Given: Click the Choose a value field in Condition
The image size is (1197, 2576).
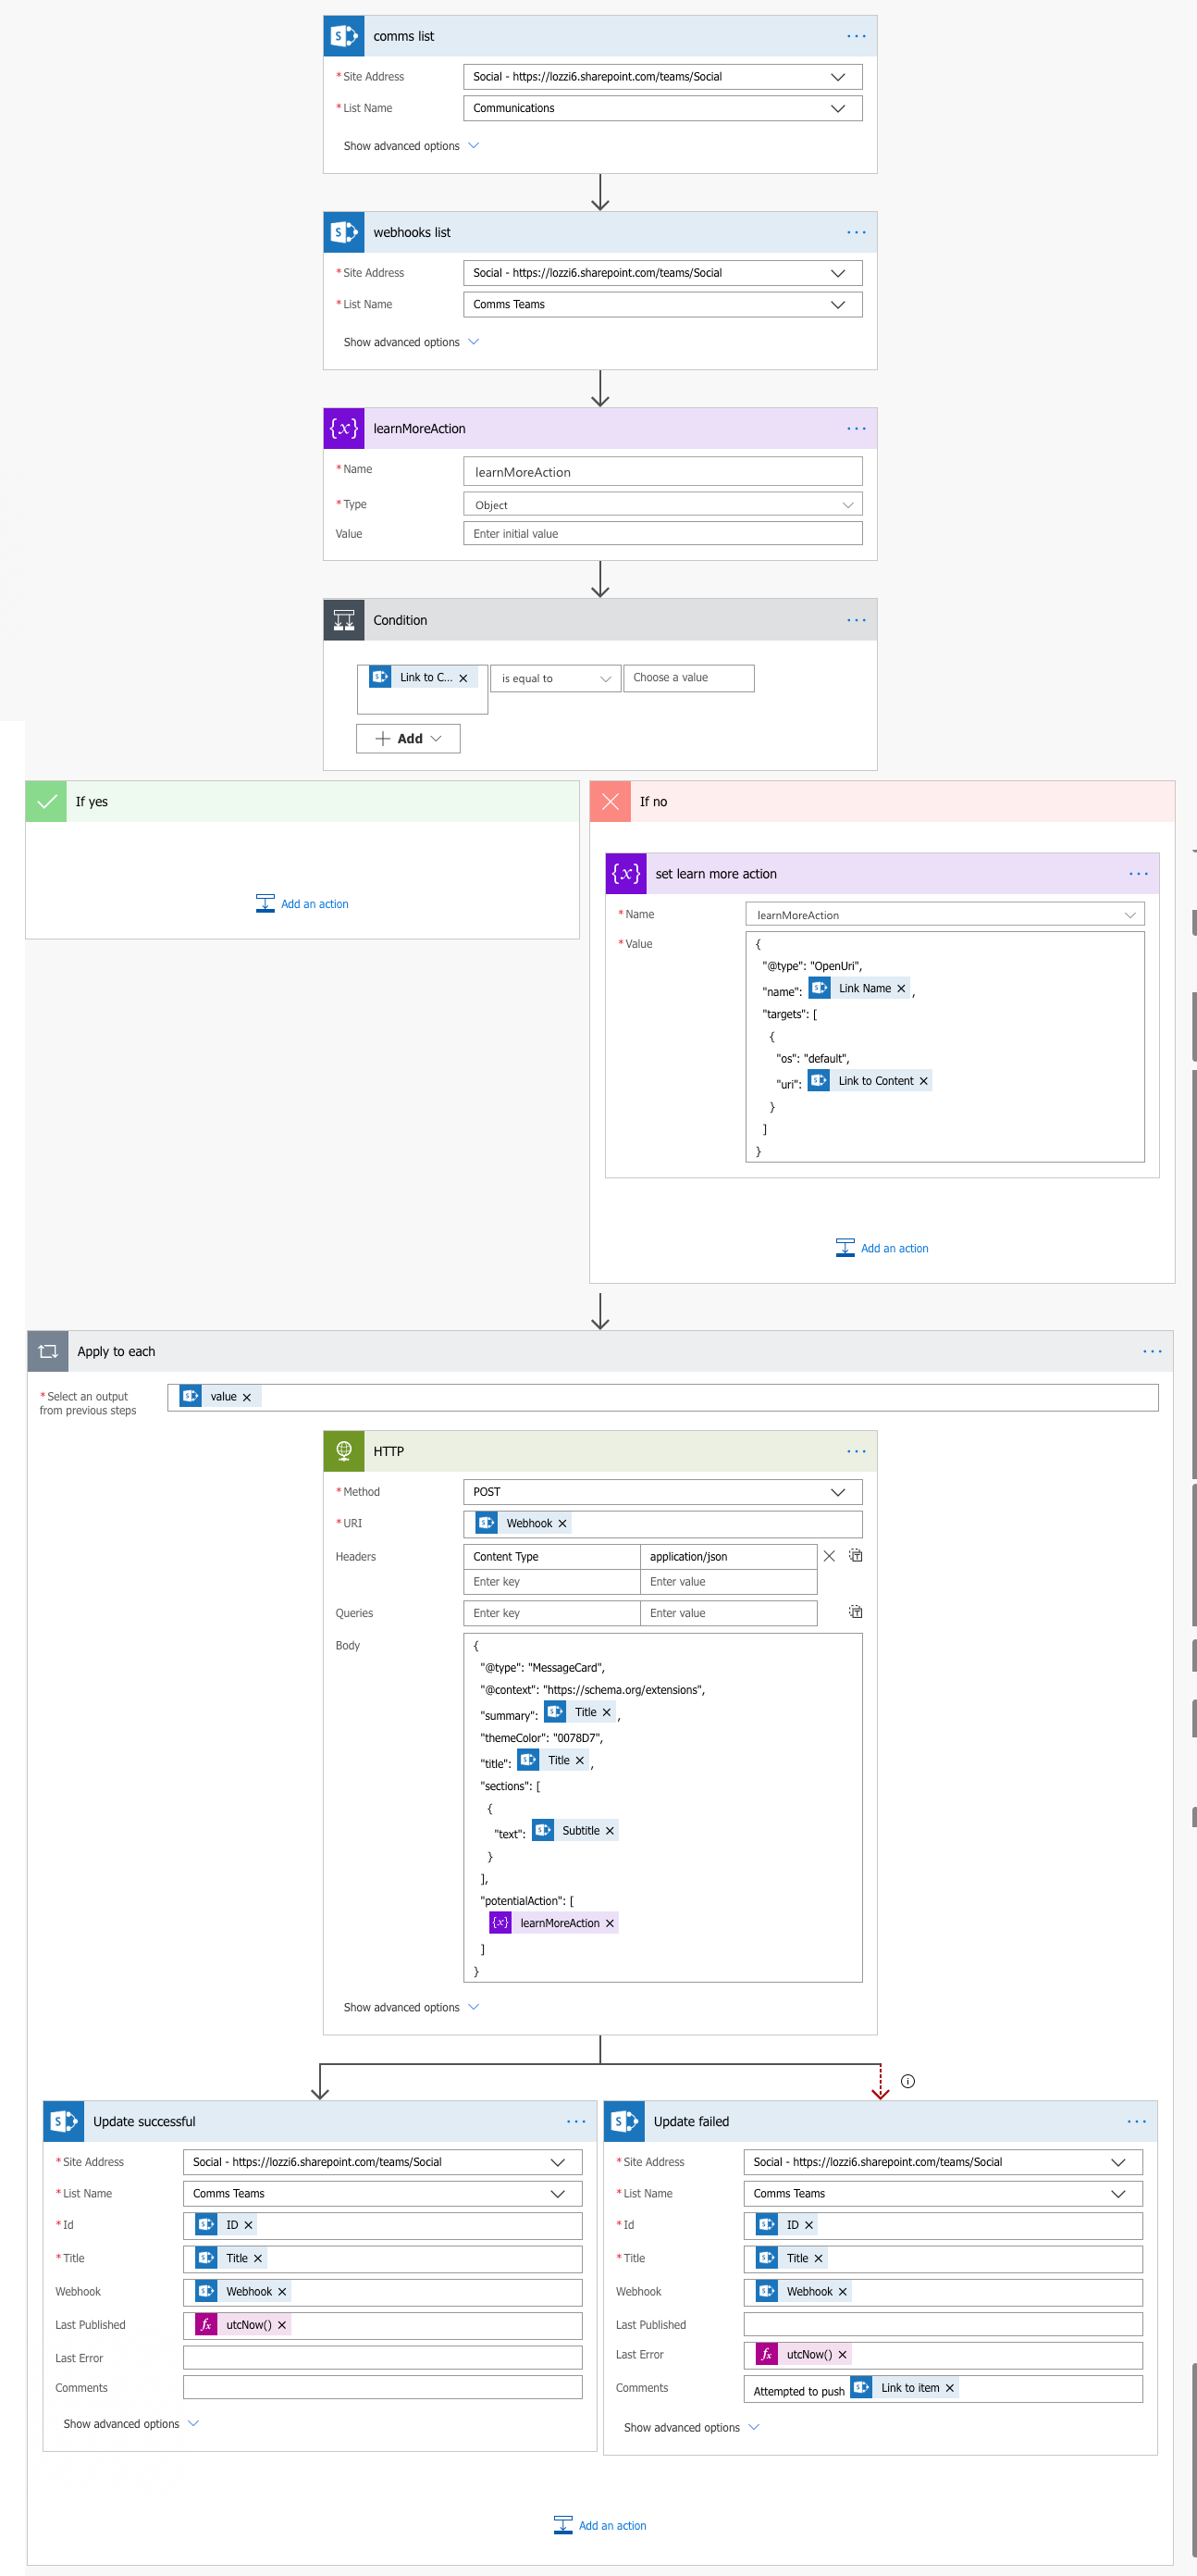Looking at the screenshot, I should (687, 678).
